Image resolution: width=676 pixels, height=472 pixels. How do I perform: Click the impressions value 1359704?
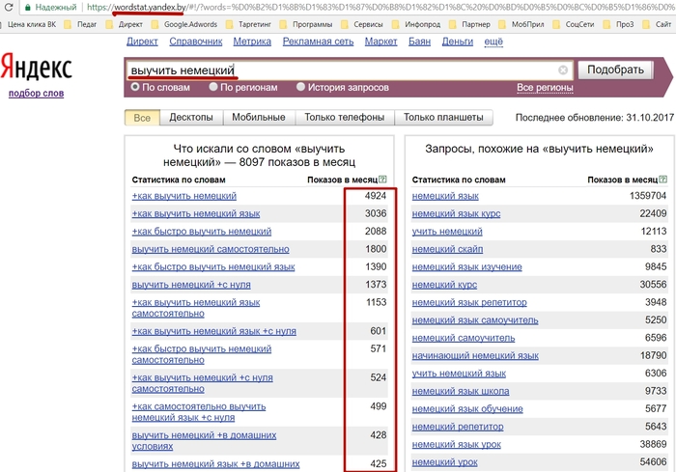648,196
